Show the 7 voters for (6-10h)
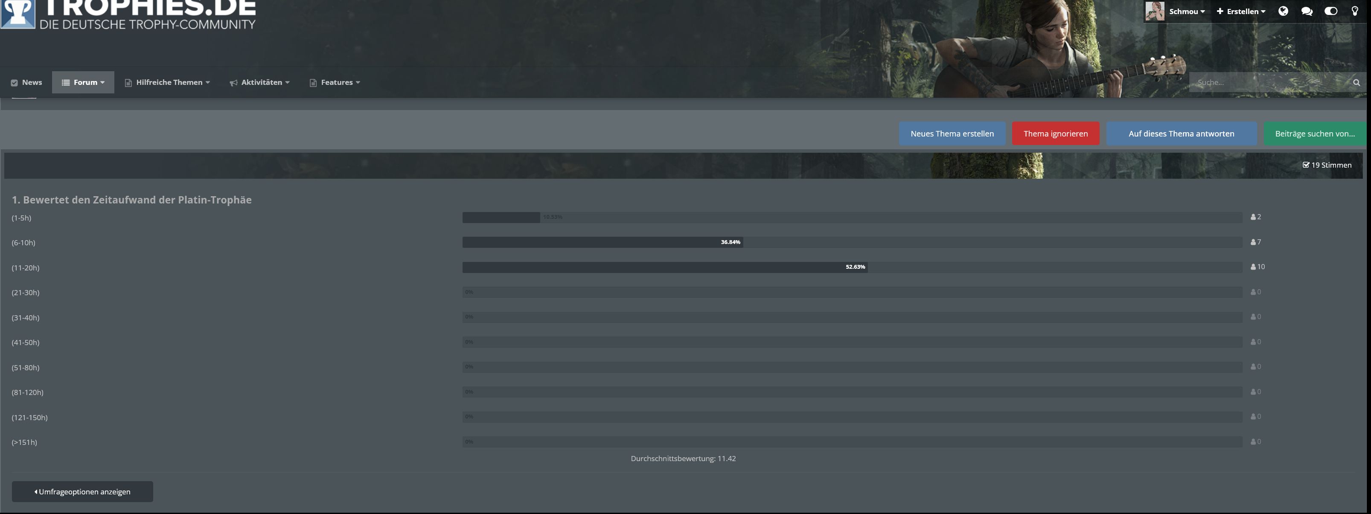Viewport: 1371px width, 514px height. (1255, 242)
